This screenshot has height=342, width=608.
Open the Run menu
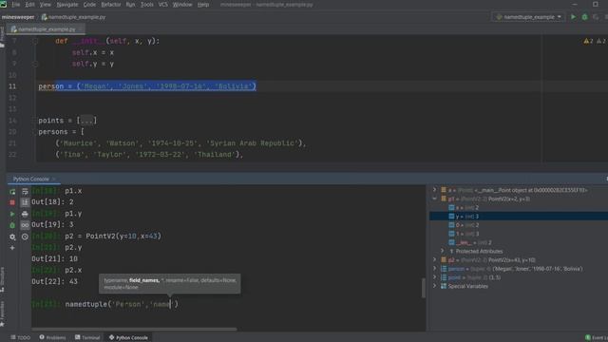click(131, 5)
